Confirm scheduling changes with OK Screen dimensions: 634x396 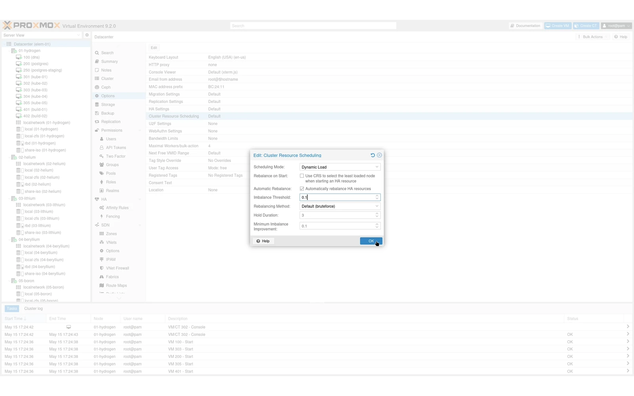[x=371, y=241]
